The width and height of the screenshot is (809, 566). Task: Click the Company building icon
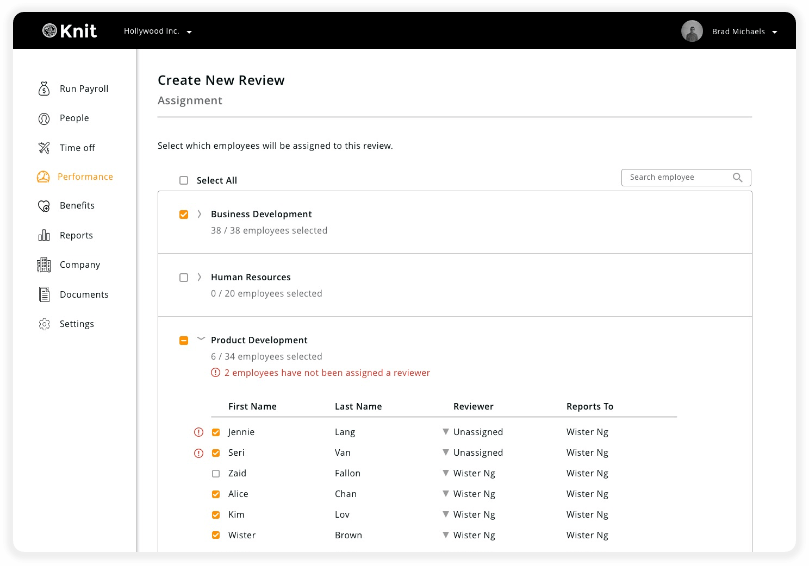click(x=44, y=265)
